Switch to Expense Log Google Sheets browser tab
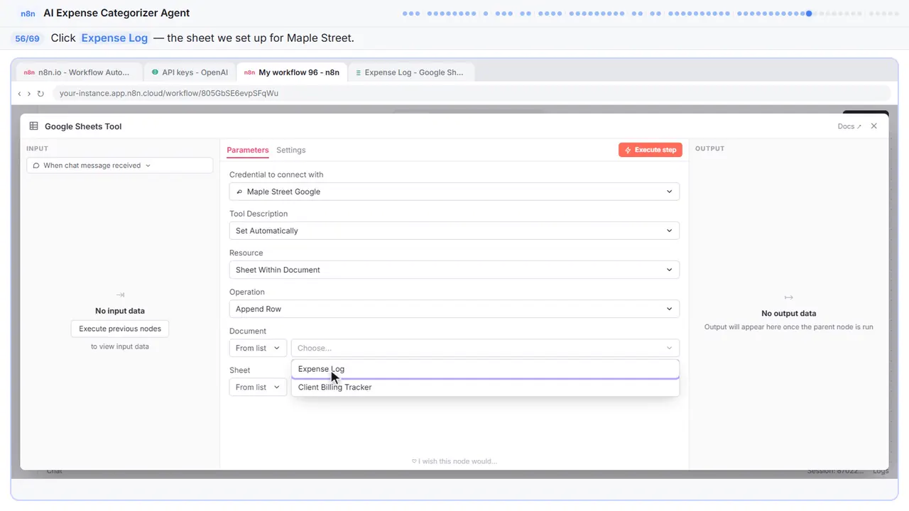Image resolution: width=909 pixels, height=511 pixels. (x=410, y=72)
